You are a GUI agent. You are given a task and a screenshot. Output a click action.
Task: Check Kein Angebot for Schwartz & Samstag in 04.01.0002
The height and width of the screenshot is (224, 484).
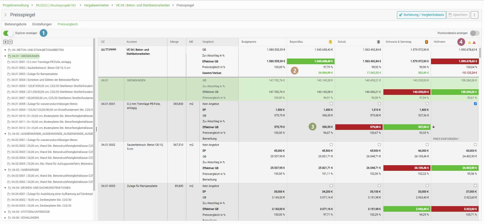pos(427,145)
